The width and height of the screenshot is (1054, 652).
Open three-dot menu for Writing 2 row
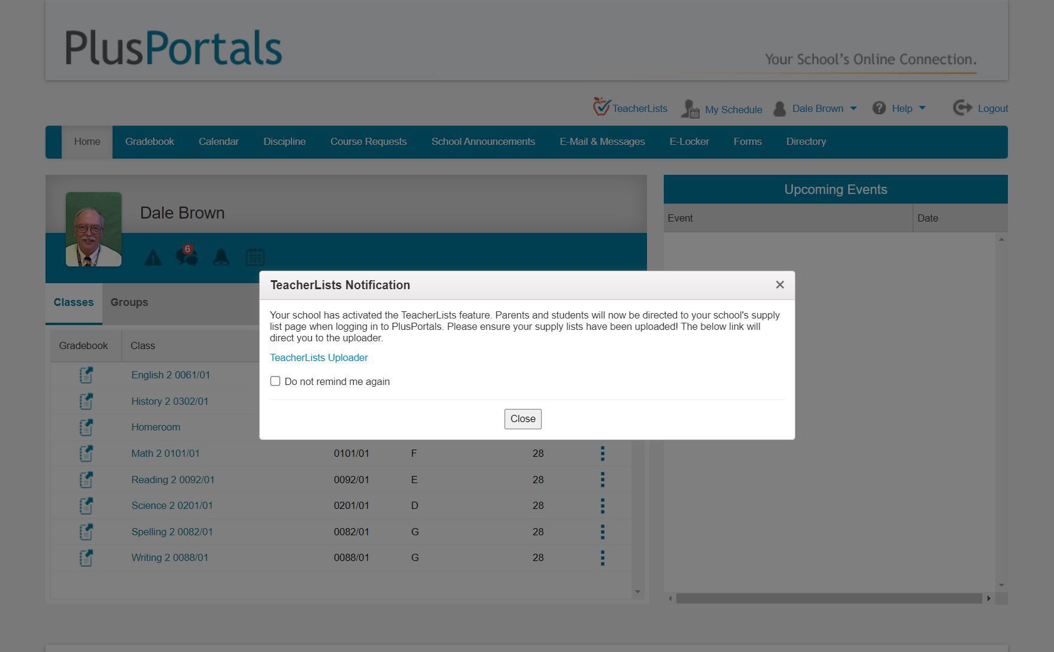pos(603,558)
